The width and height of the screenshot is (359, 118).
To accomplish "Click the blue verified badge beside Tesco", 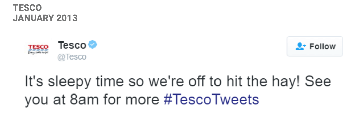I will pyautogui.click(x=92, y=45).
